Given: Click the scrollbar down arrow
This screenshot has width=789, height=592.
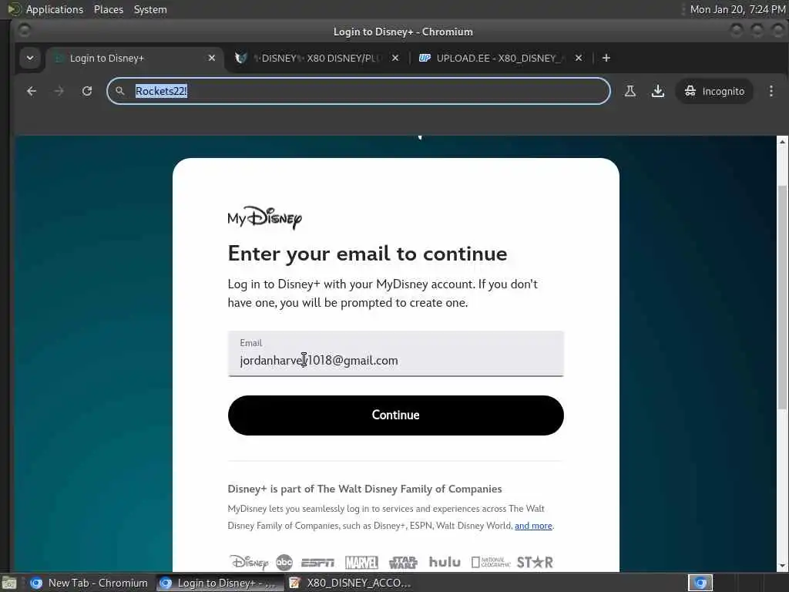Looking at the screenshot, I should tap(782, 567).
